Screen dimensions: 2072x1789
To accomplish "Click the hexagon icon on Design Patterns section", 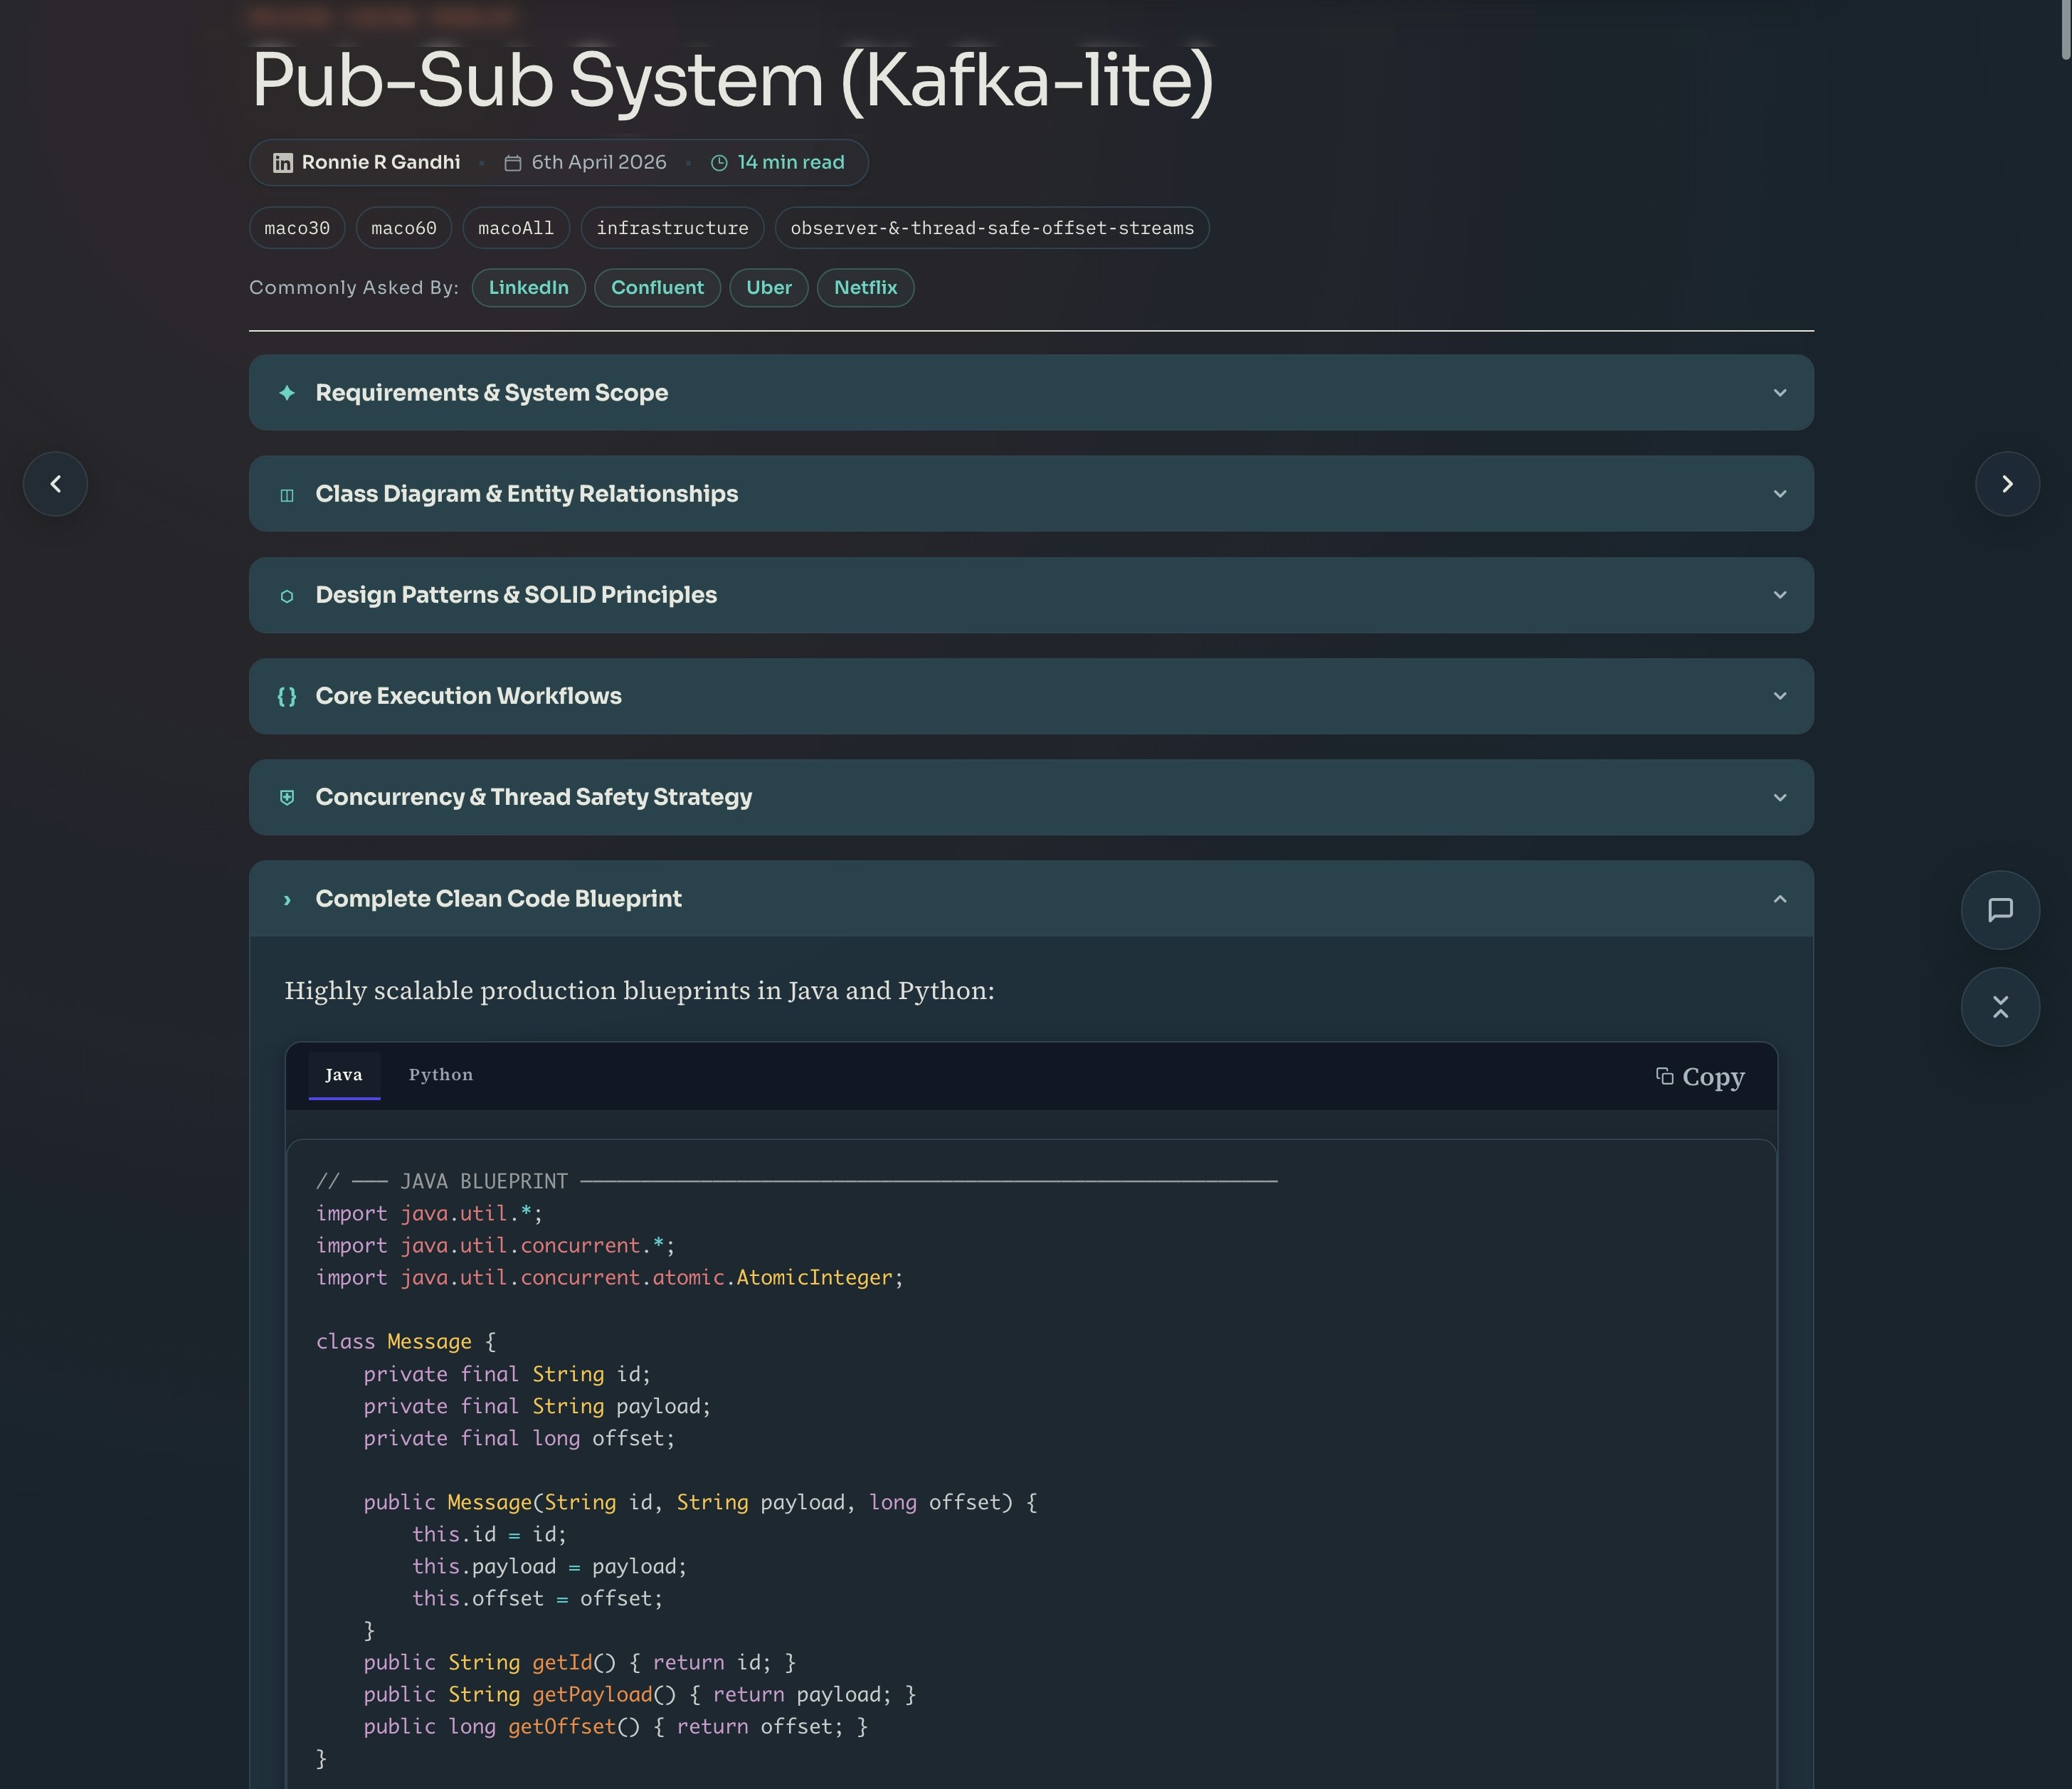I will (287, 596).
